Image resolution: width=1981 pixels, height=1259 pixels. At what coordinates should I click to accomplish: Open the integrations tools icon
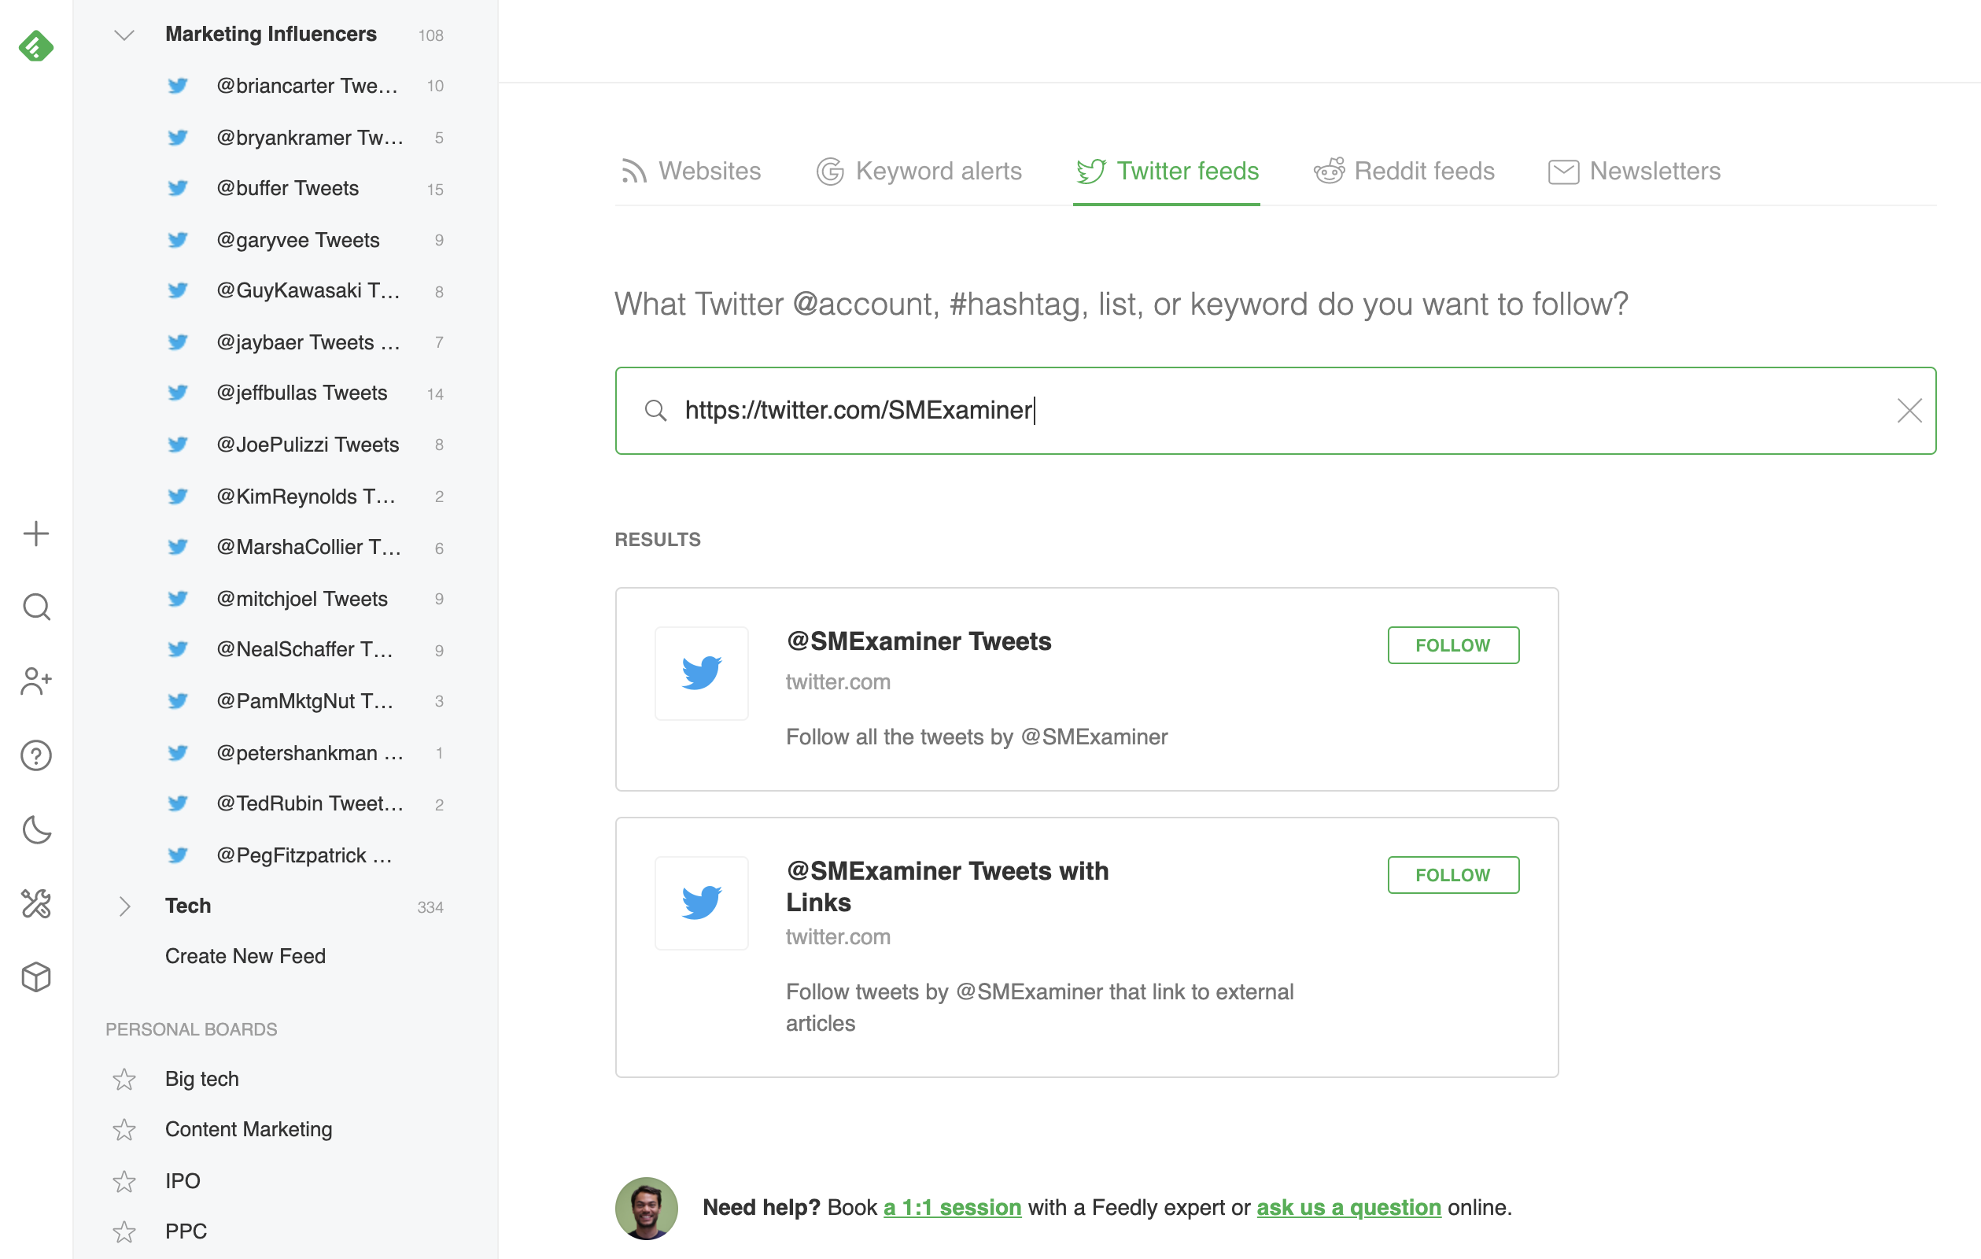click(x=35, y=903)
